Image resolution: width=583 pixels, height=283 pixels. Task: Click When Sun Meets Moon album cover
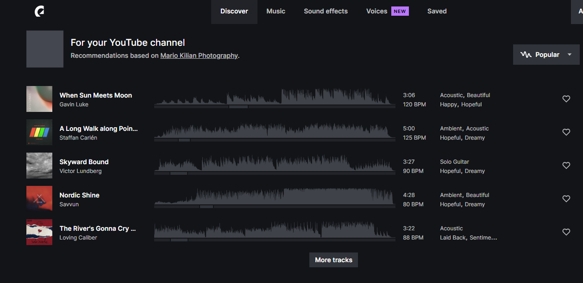tap(39, 99)
